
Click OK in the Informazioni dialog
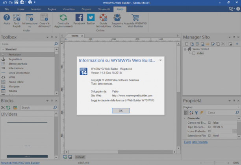coord(121,111)
